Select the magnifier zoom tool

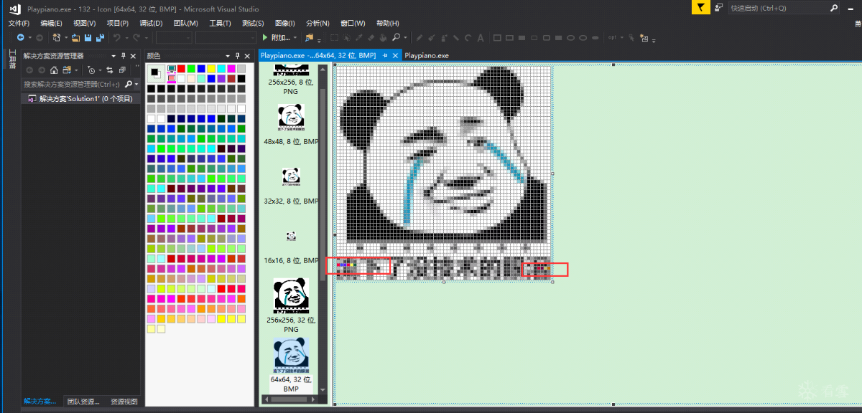[x=396, y=37]
